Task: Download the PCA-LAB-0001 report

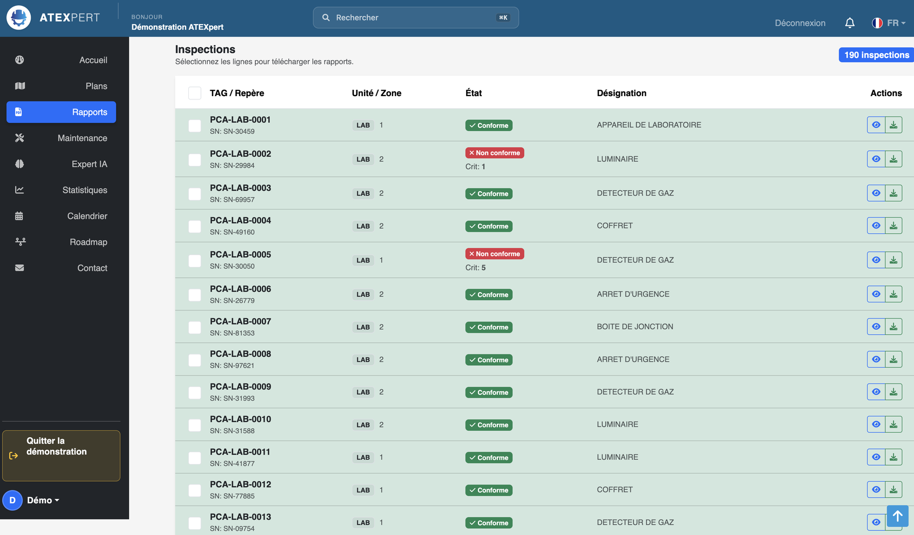Action: [x=893, y=125]
